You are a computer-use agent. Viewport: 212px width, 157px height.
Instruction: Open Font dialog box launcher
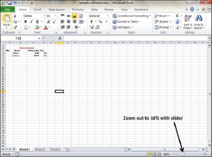coord(56,33)
